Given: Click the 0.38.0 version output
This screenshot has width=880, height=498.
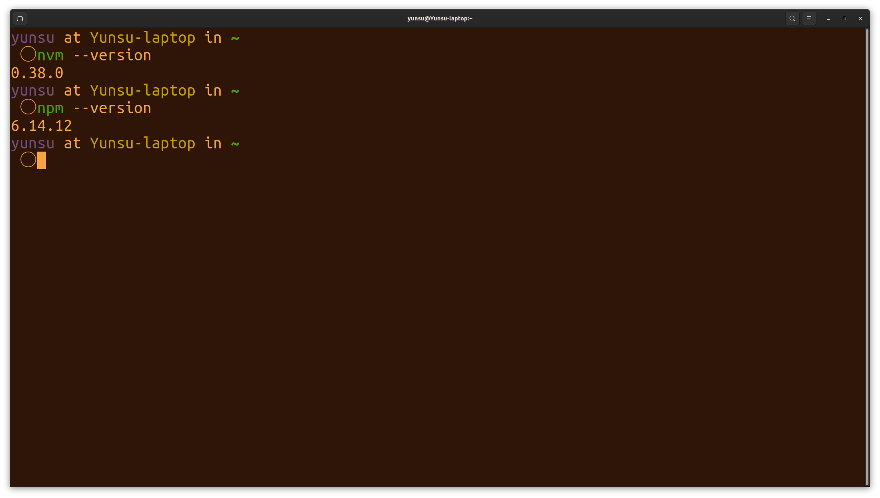Looking at the screenshot, I should tap(37, 73).
